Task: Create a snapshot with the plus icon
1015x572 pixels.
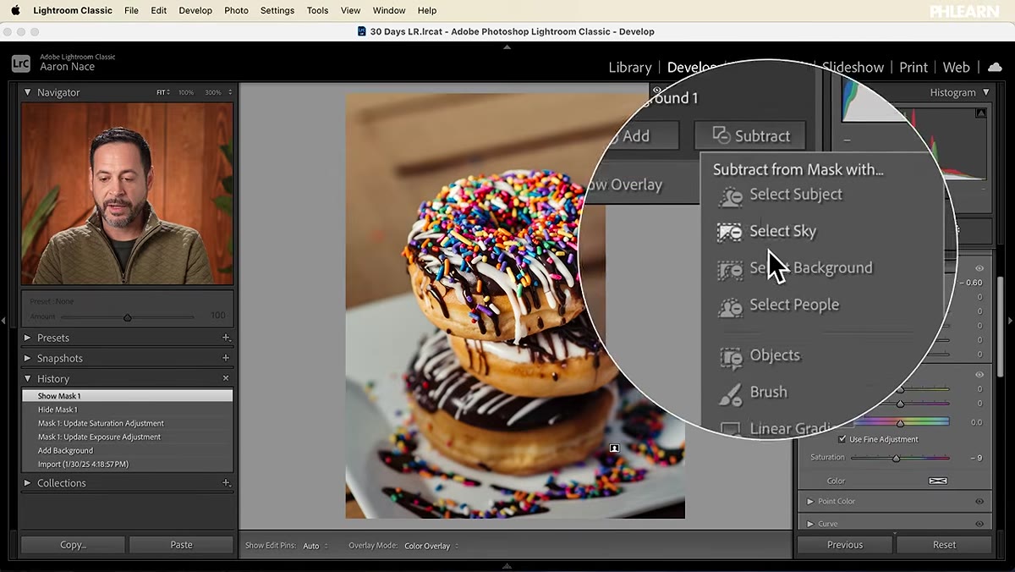Action: (226, 358)
